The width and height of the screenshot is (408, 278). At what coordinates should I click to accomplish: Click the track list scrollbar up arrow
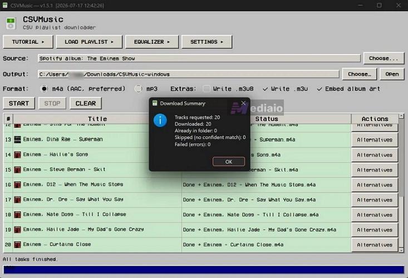(x=401, y=116)
